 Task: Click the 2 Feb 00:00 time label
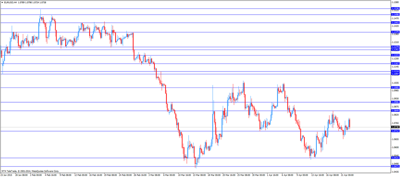(36, 175)
